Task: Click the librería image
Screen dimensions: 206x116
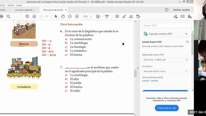Action: pos(24,29)
